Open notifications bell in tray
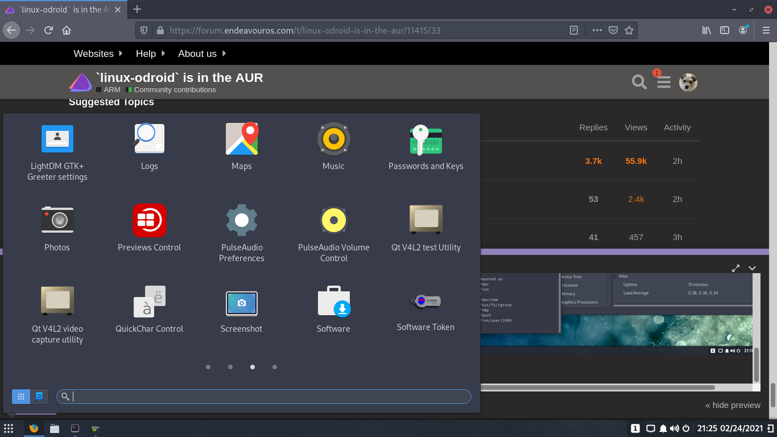777x437 pixels. click(663, 428)
